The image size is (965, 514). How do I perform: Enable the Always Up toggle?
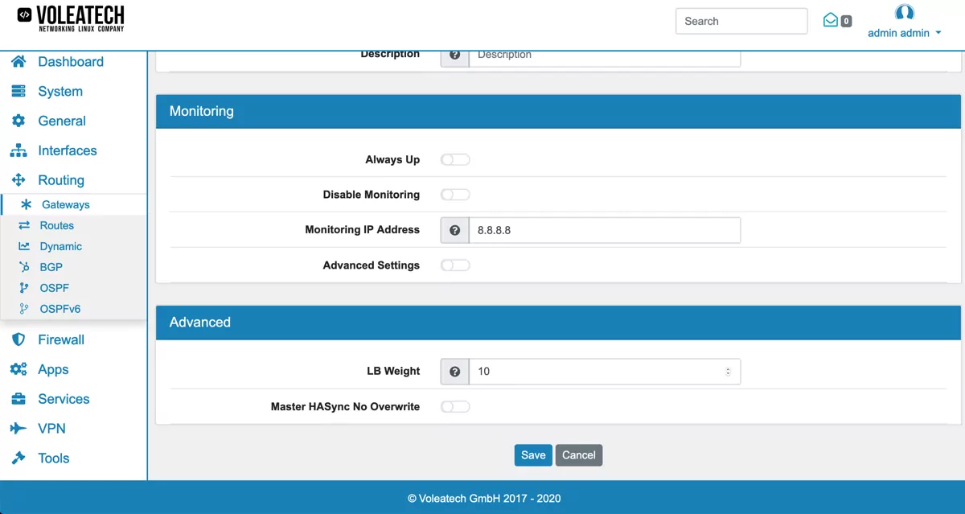(x=454, y=159)
